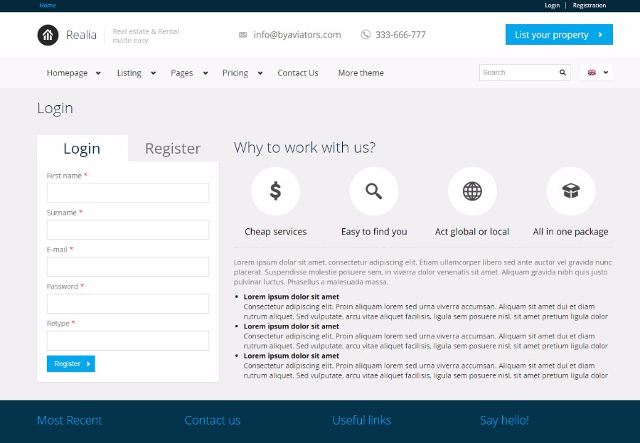Switch to the Register tab
The image size is (640, 443).
point(173,148)
